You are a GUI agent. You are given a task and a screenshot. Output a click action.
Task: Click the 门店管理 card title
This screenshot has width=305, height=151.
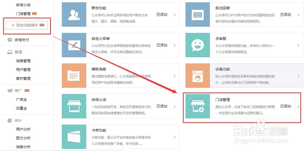pos(223,100)
